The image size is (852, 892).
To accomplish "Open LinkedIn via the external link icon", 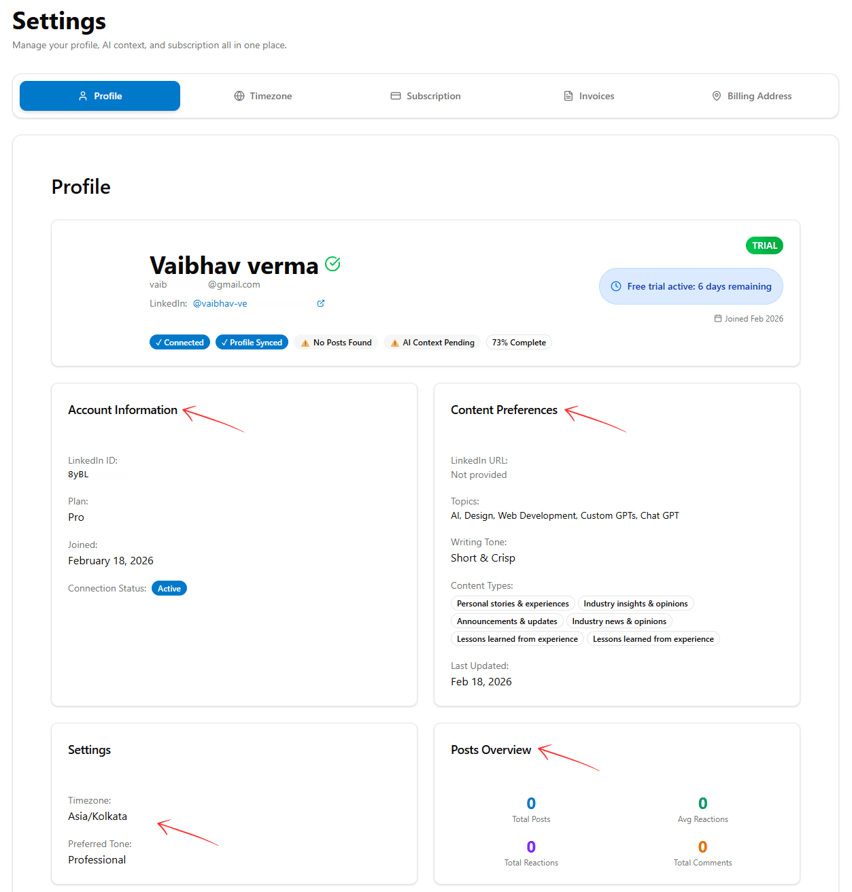I will click(x=320, y=303).
